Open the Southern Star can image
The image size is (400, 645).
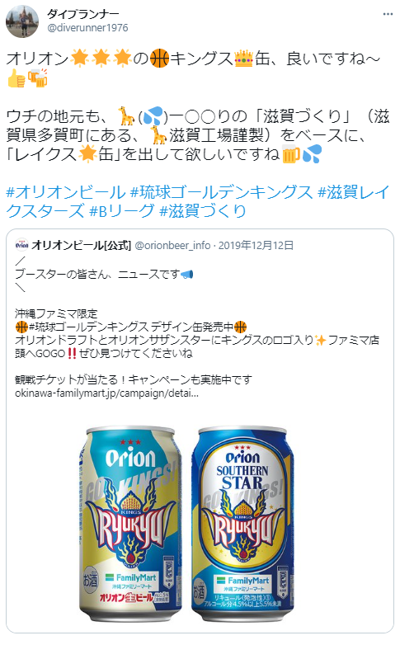pyautogui.click(x=242, y=525)
